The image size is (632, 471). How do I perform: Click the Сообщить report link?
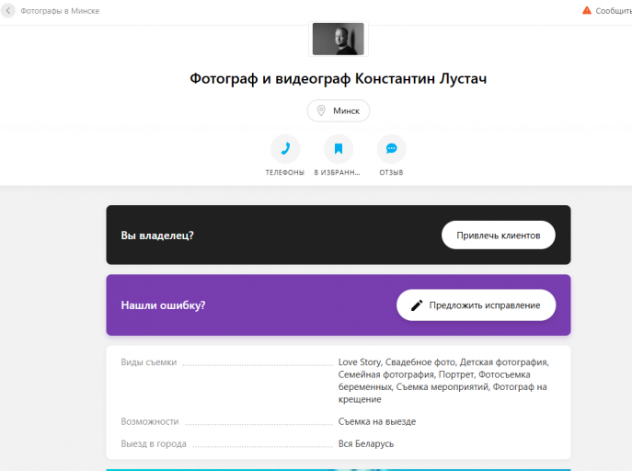pos(614,11)
